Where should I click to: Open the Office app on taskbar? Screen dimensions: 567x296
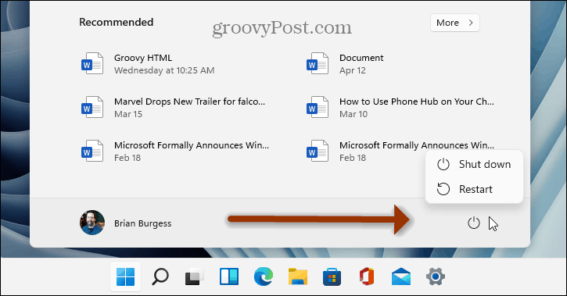pyautogui.click(x=367, y=277)
